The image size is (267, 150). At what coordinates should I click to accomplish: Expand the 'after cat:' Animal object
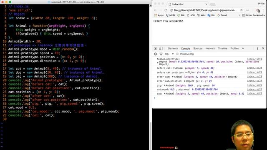click(173, 77)
